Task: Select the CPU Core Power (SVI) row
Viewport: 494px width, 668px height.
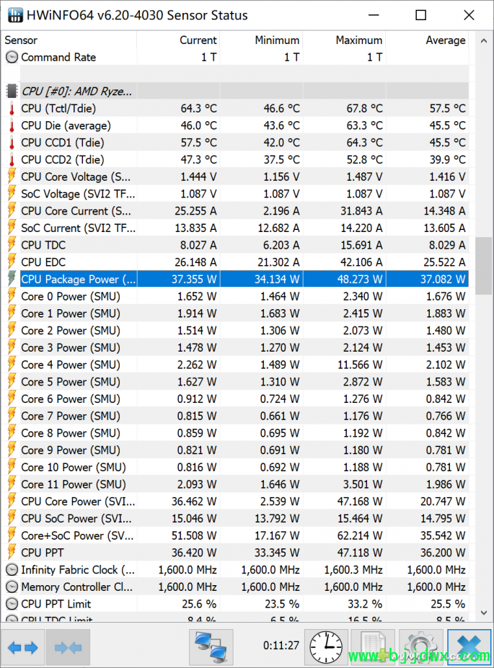Action: pos(235,502)
